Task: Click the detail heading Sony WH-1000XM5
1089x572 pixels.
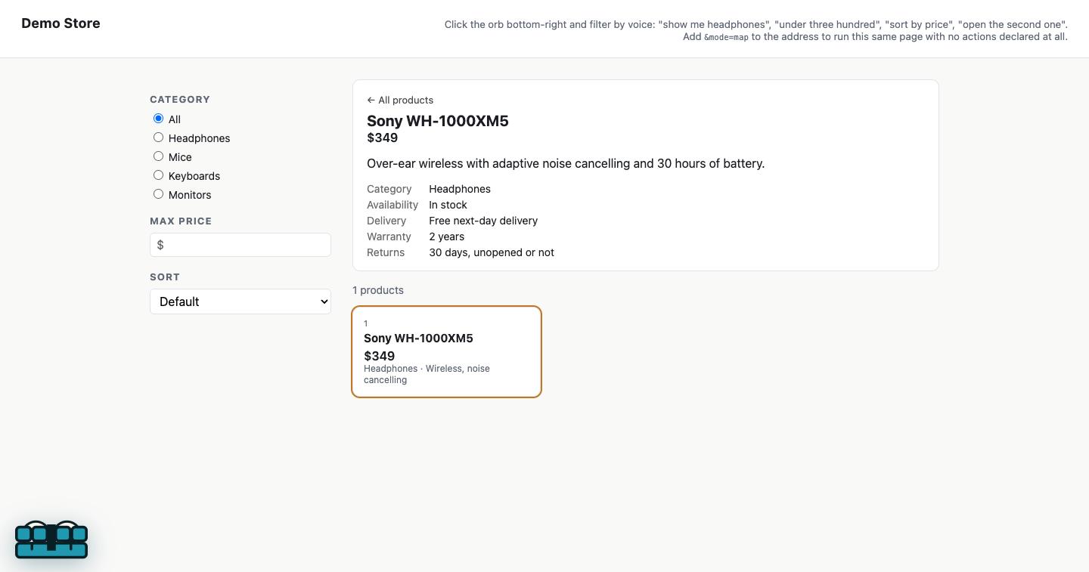Action: 438,121
